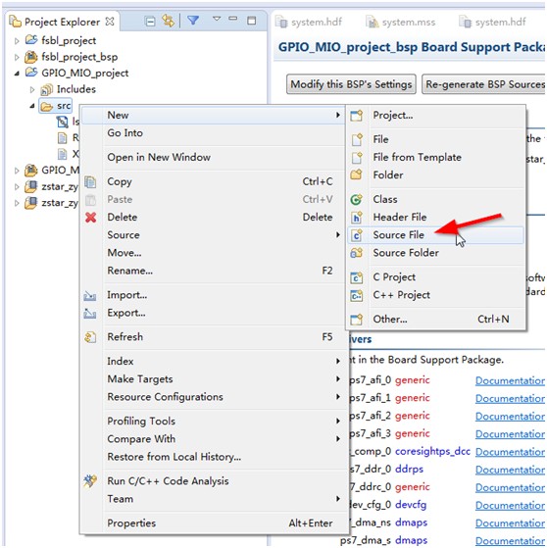Collapse the GPIO_MIO_project tree node
Viewport: 547px width, 548px height.
point(17,74)
